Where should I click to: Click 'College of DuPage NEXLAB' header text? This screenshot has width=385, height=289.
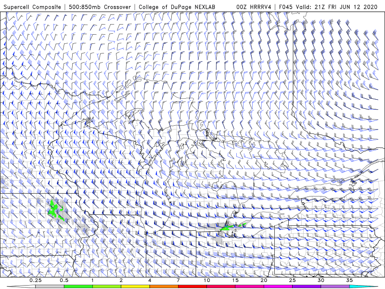[x=177, y=7]
